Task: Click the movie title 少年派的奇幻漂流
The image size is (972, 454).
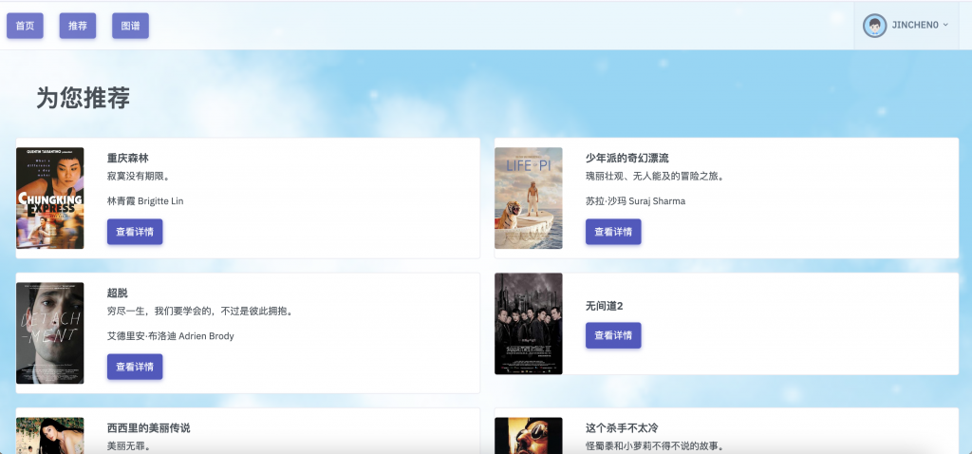Action: click(627, 159)
